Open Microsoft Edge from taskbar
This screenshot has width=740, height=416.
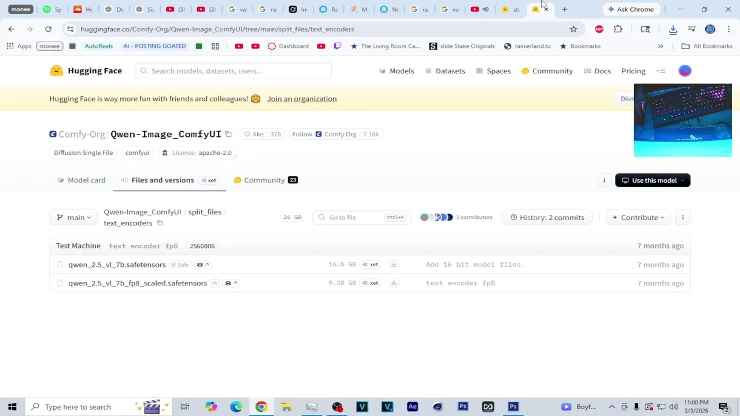click(x=236, y=407)
